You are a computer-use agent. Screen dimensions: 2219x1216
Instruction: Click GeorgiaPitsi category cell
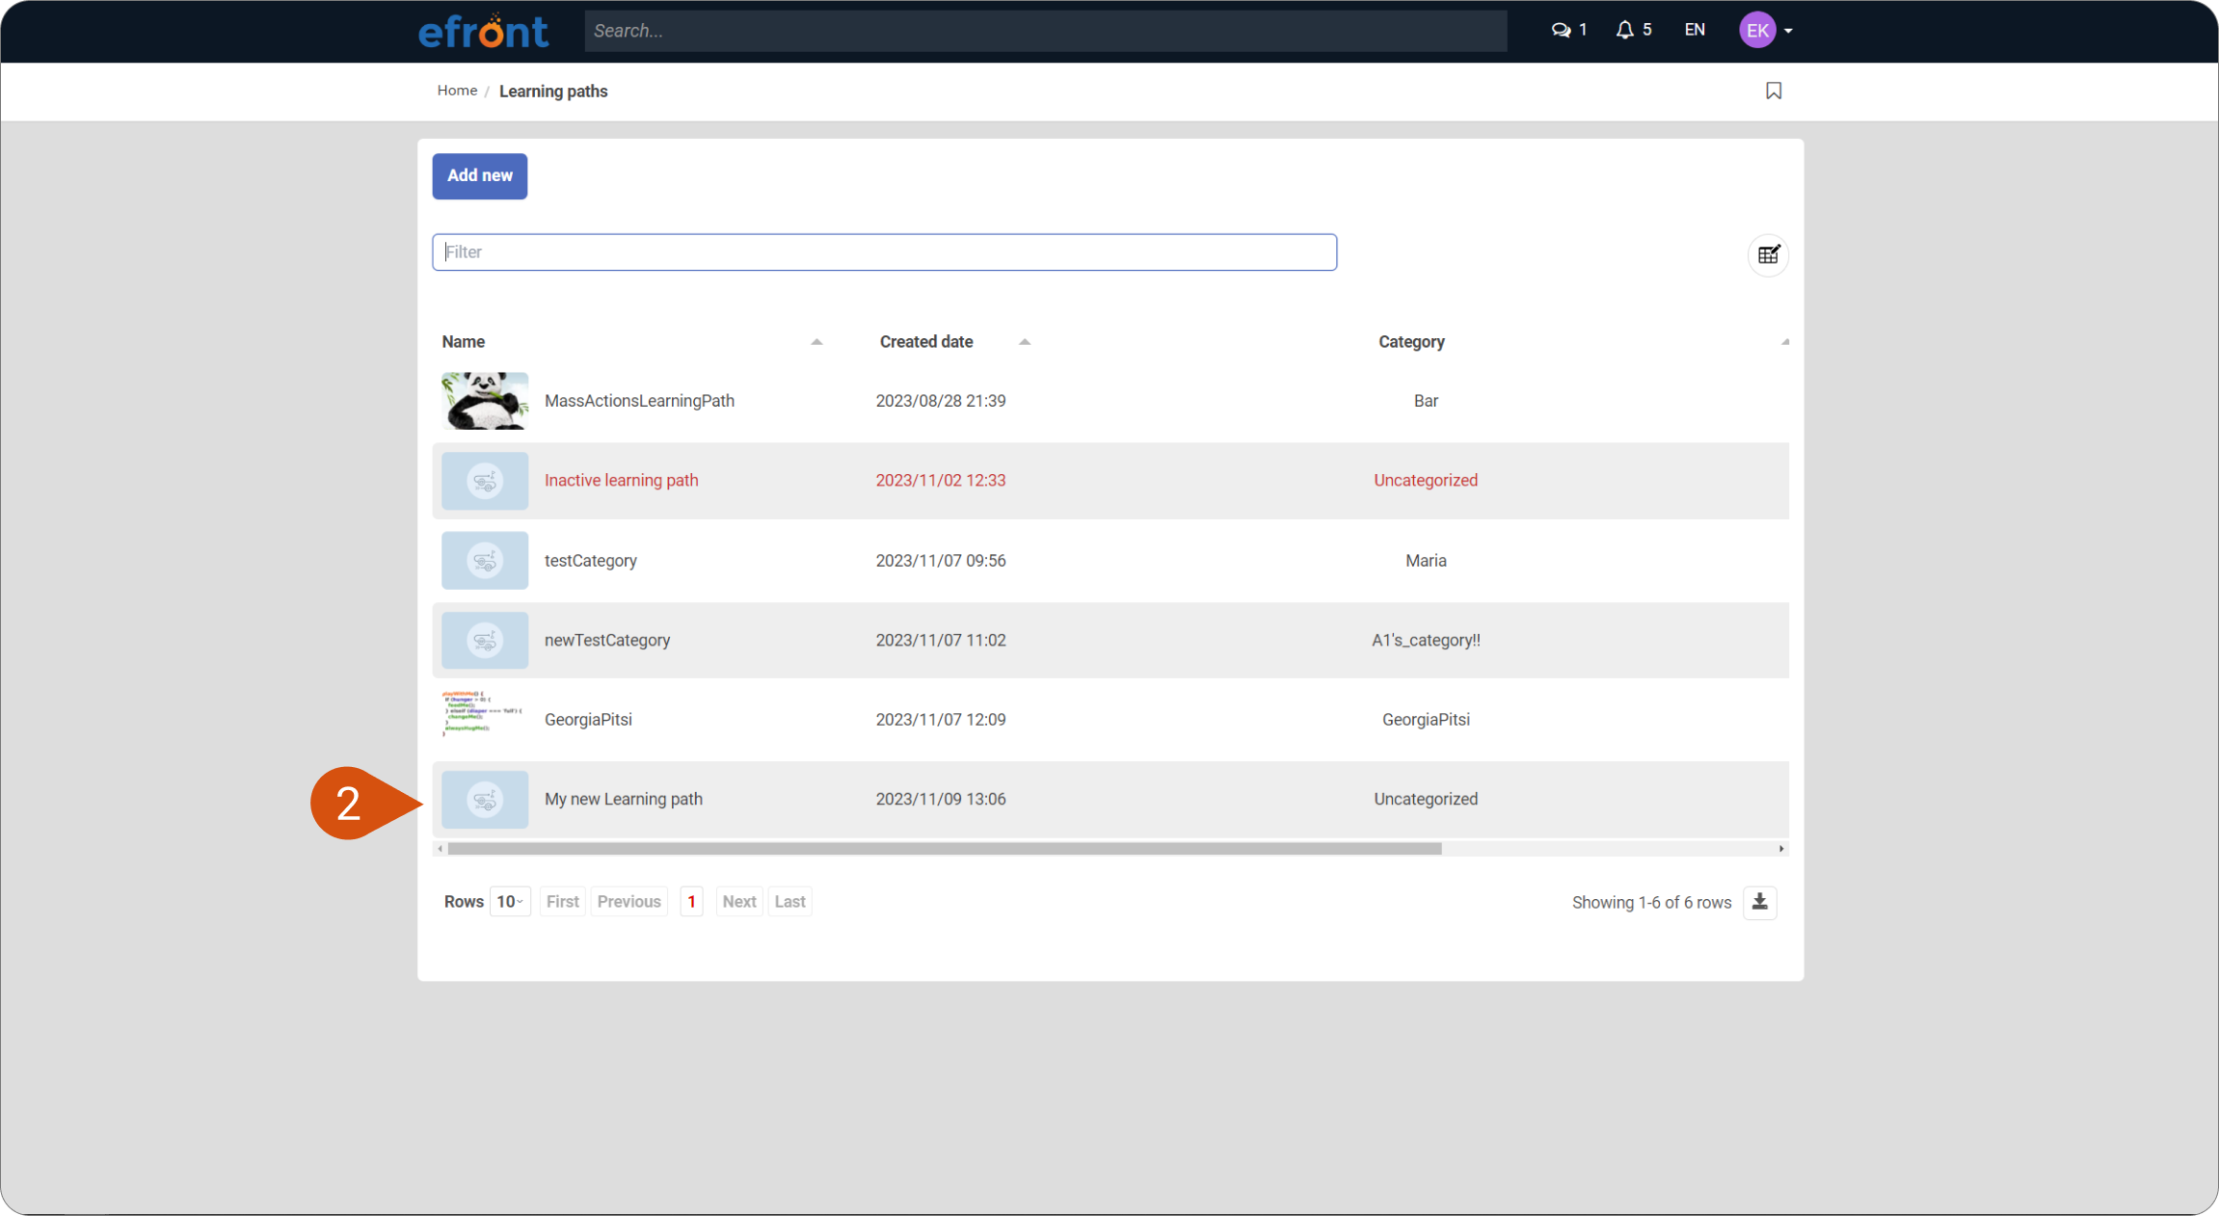1426,720
